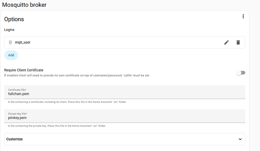Viewport: 260px width, 151px height.
Task: Click the Certificate File field label
Action: tap(17, 90)
